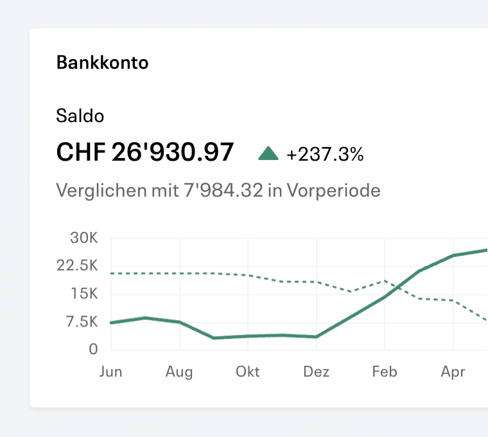Select the CHF 26'930.97 balance amount
This screenshot has width=488, height=437.
pyautogui.click(x=144, y=152)
